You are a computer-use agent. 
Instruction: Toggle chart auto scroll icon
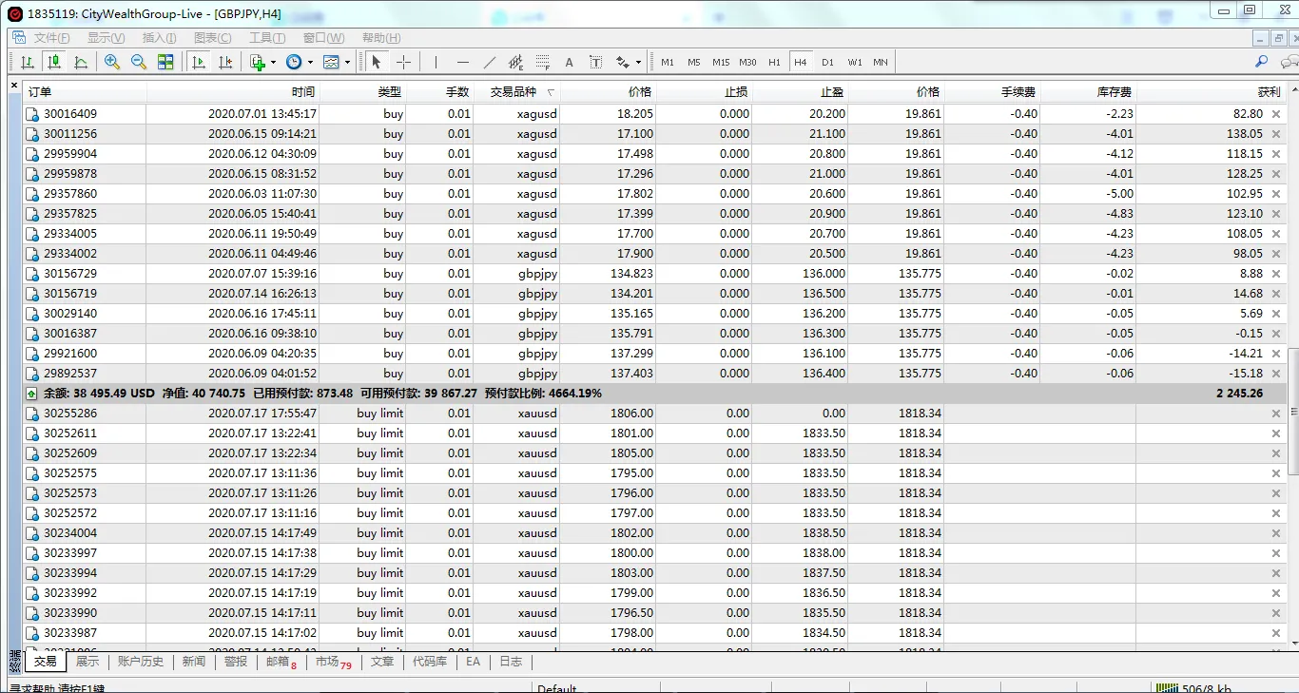click(x=199, y=62)
